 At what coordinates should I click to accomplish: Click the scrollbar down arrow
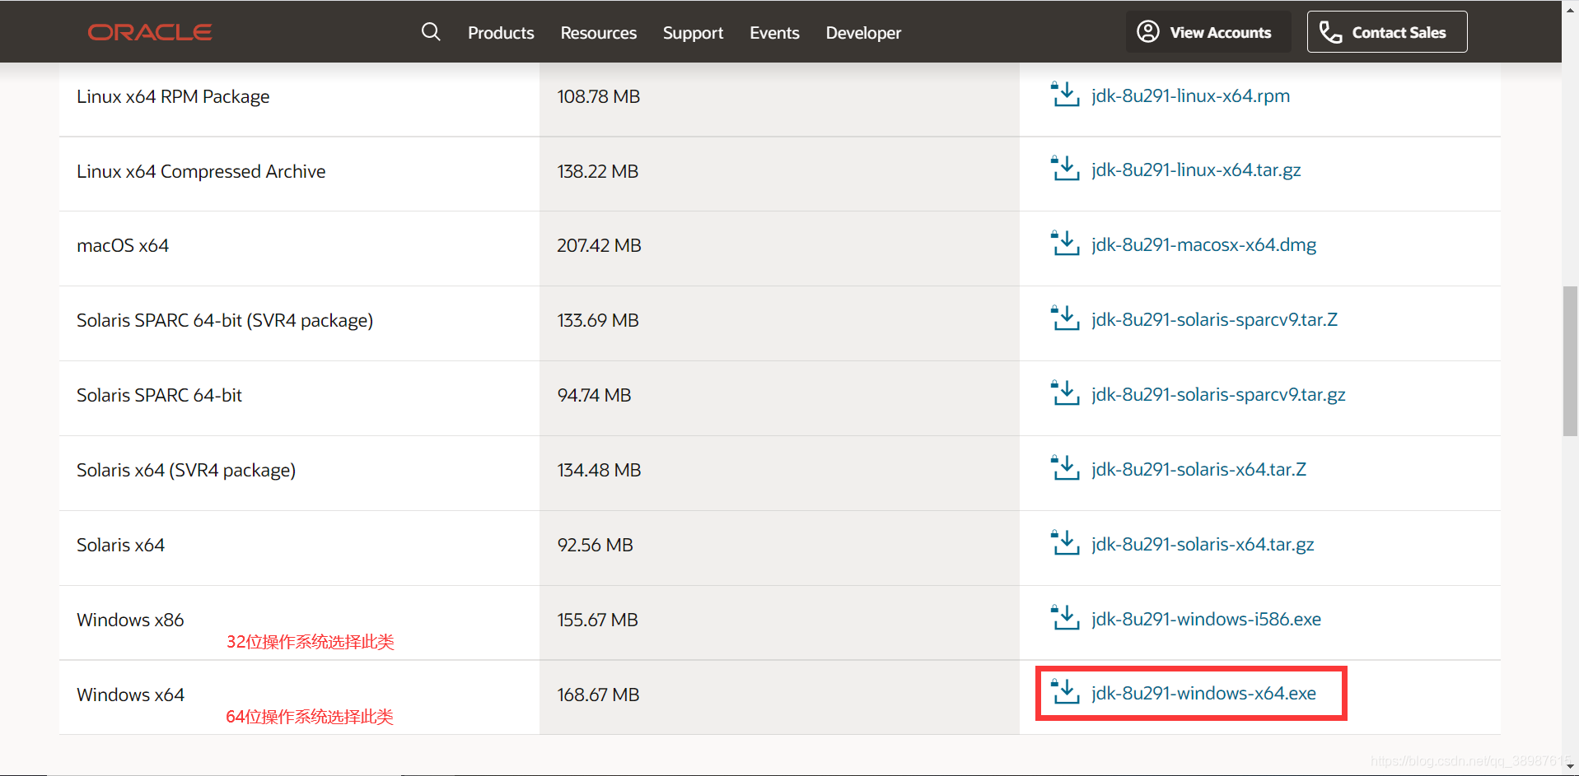[x=1570, y=767]
